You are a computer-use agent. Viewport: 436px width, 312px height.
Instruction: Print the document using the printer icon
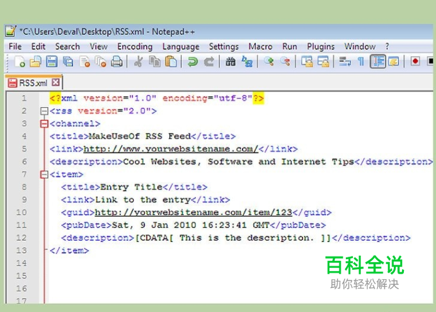[117, 62]
